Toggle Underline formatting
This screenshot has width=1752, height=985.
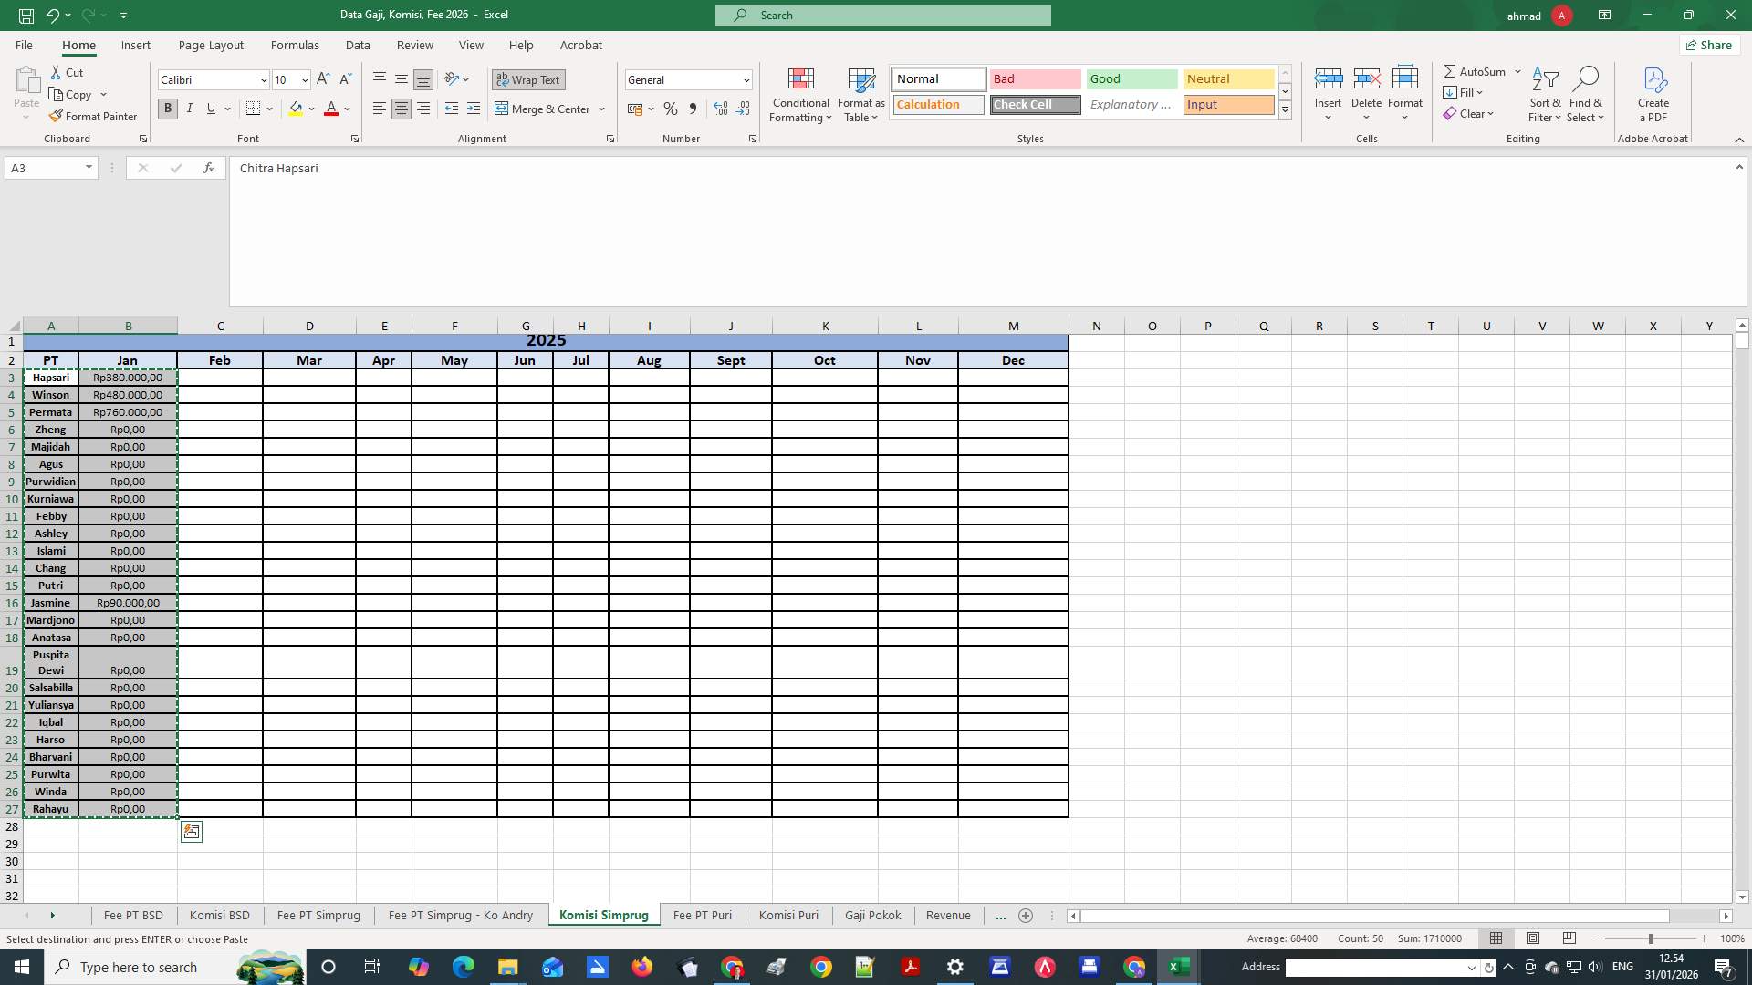click(x=209, y=109)
